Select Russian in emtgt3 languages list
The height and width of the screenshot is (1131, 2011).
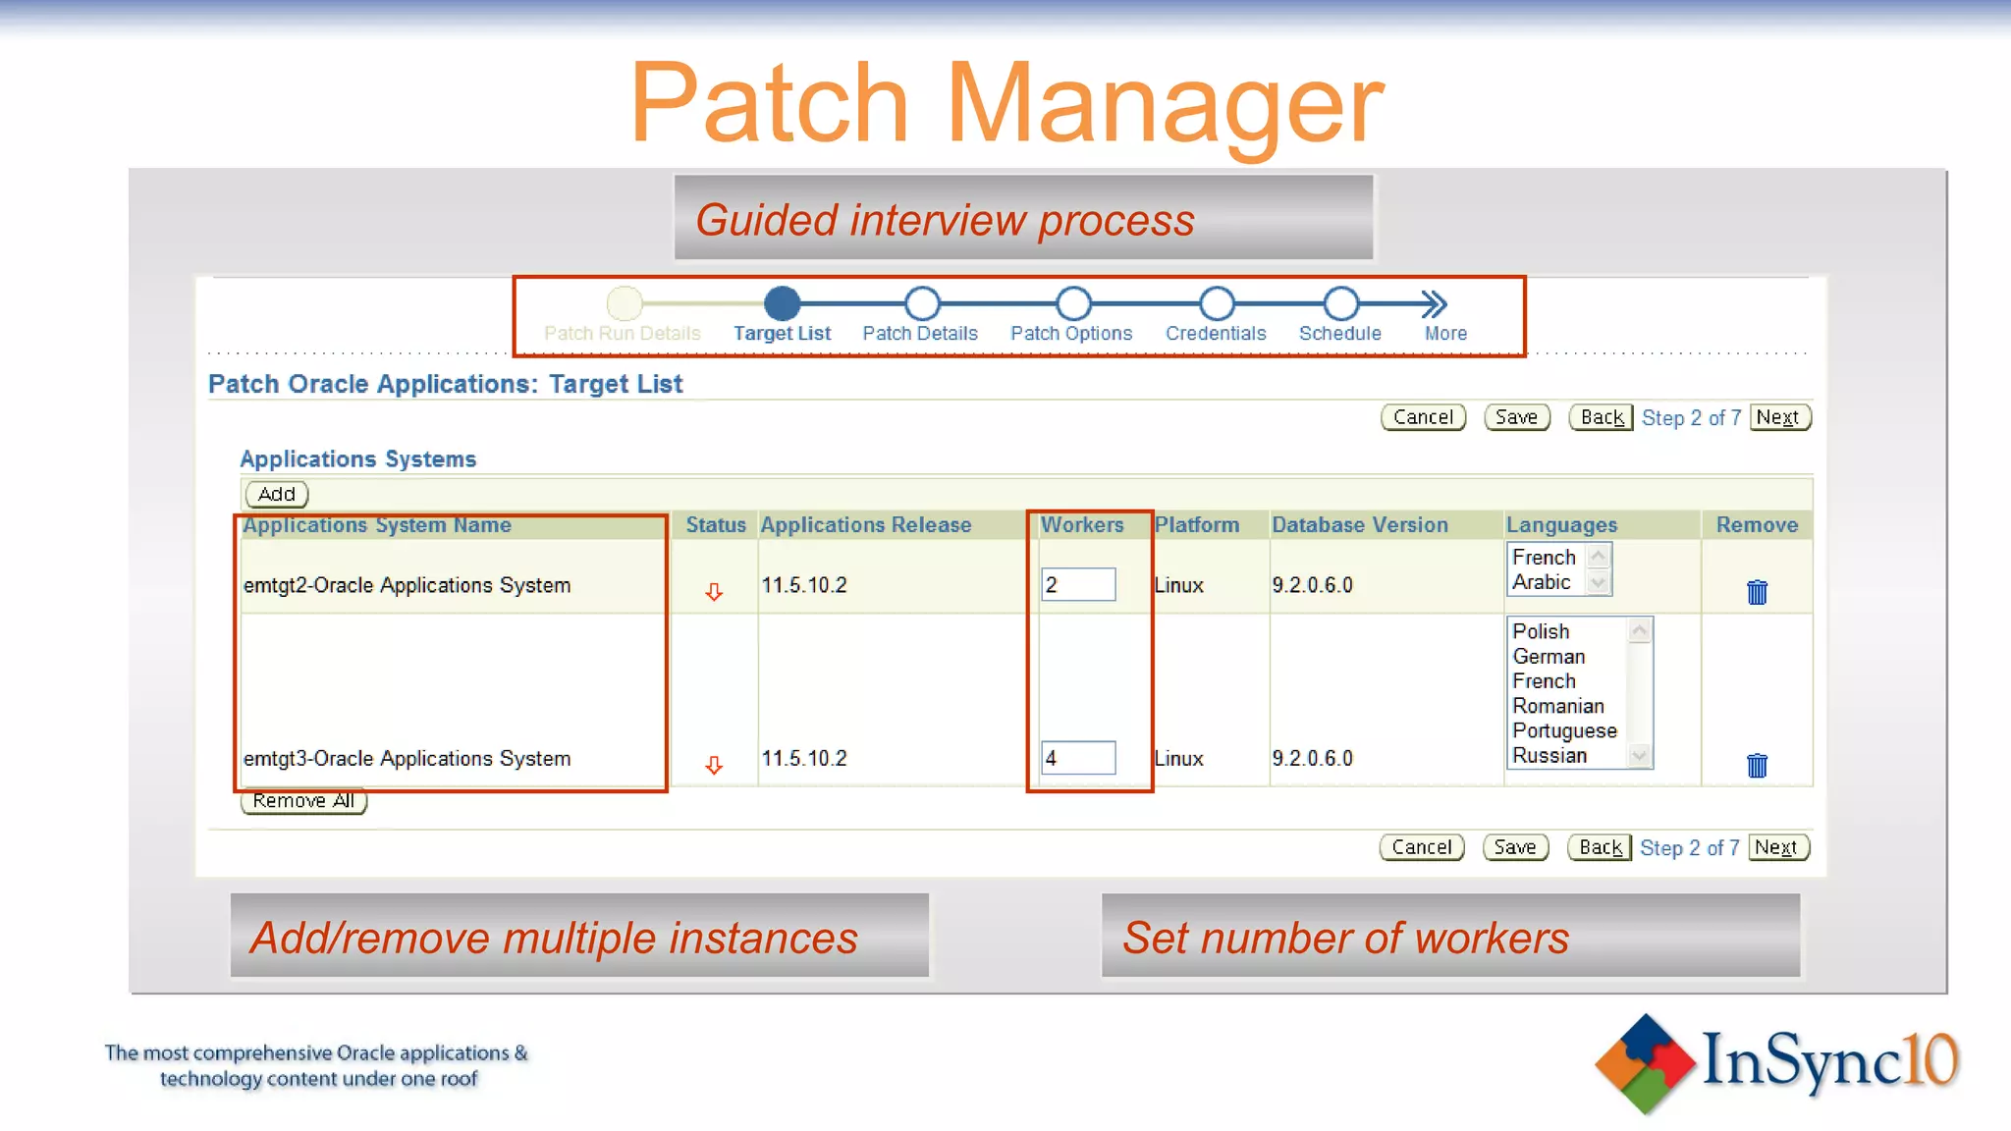[1549, 756]
